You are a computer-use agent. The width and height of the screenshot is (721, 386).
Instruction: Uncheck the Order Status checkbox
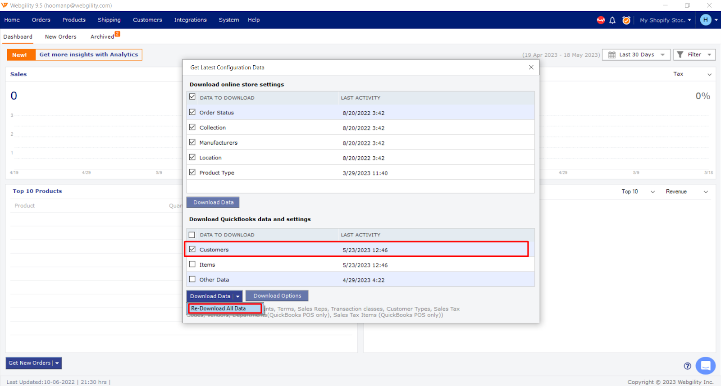pos(192,112)
